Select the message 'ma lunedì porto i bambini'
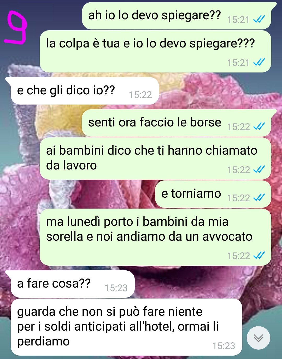This screenshot has width=282, height=359. [155, 237]
